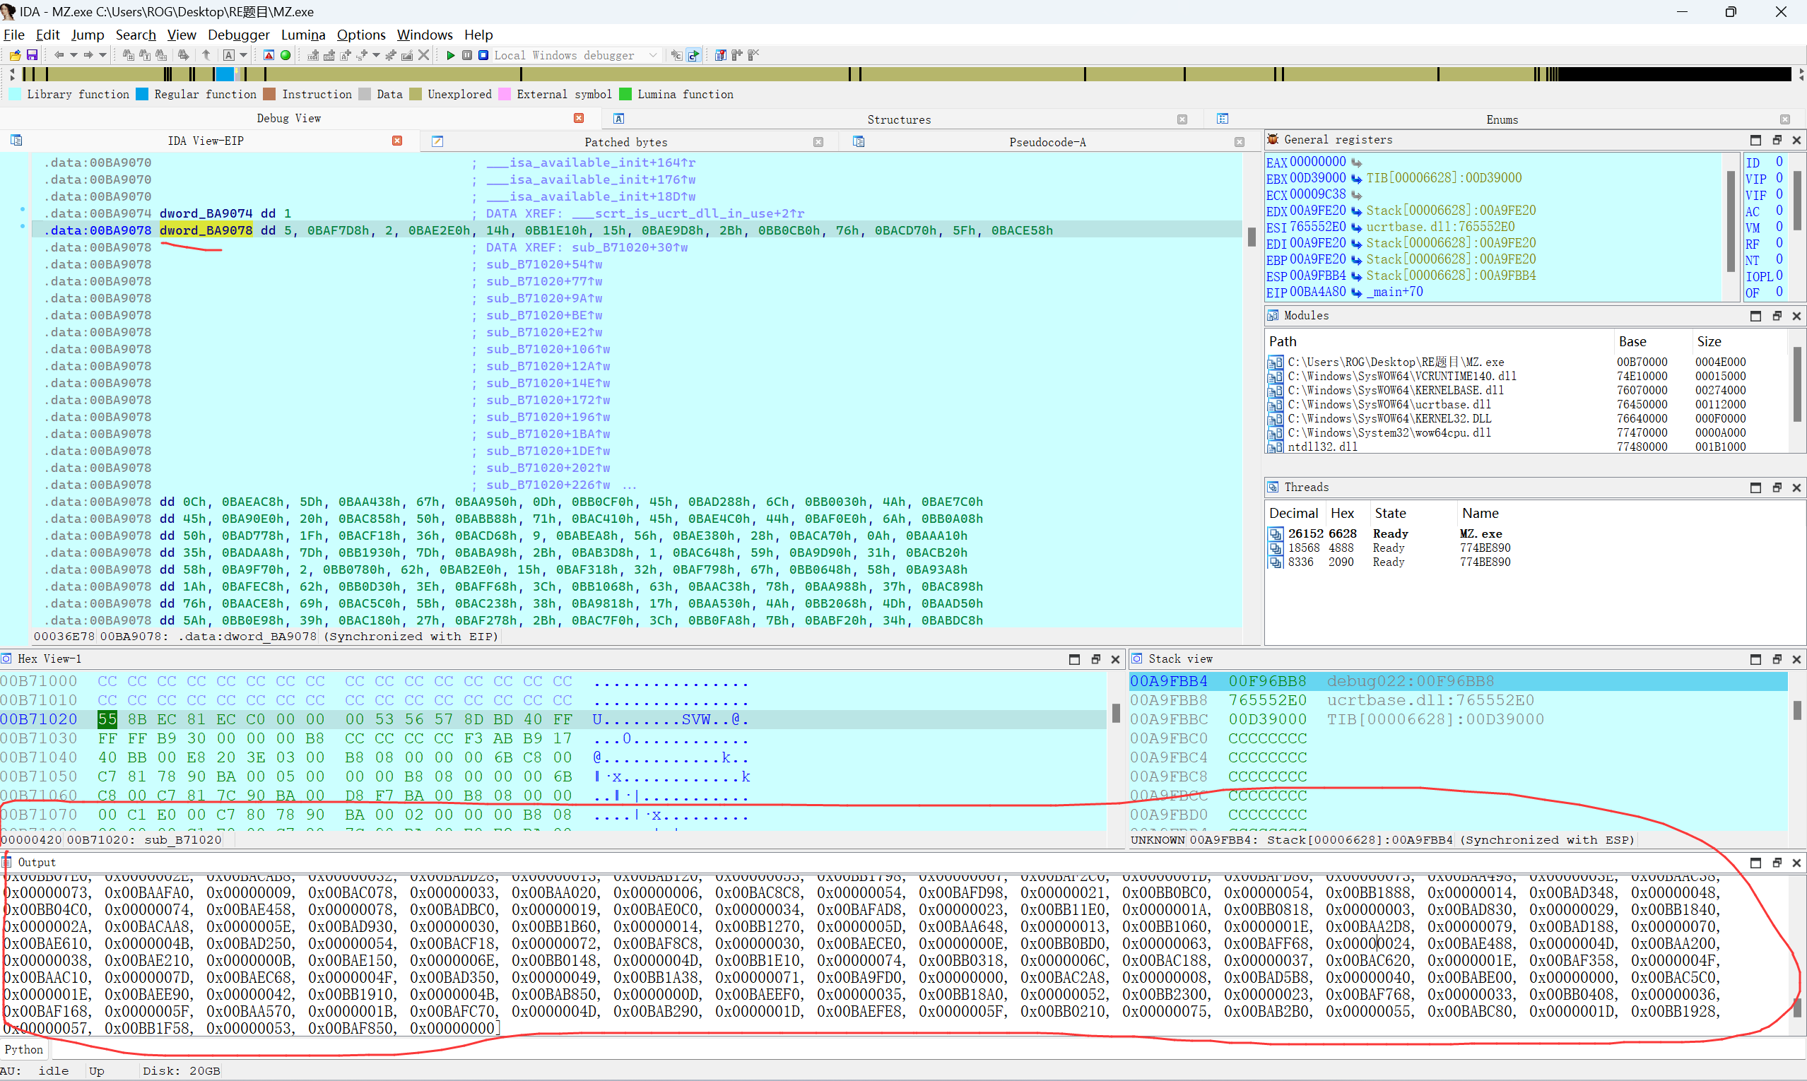Click the highlighted trace icon after the debugger dropdown
This screenshot has height=1081, width=1807.
[694, 55]
